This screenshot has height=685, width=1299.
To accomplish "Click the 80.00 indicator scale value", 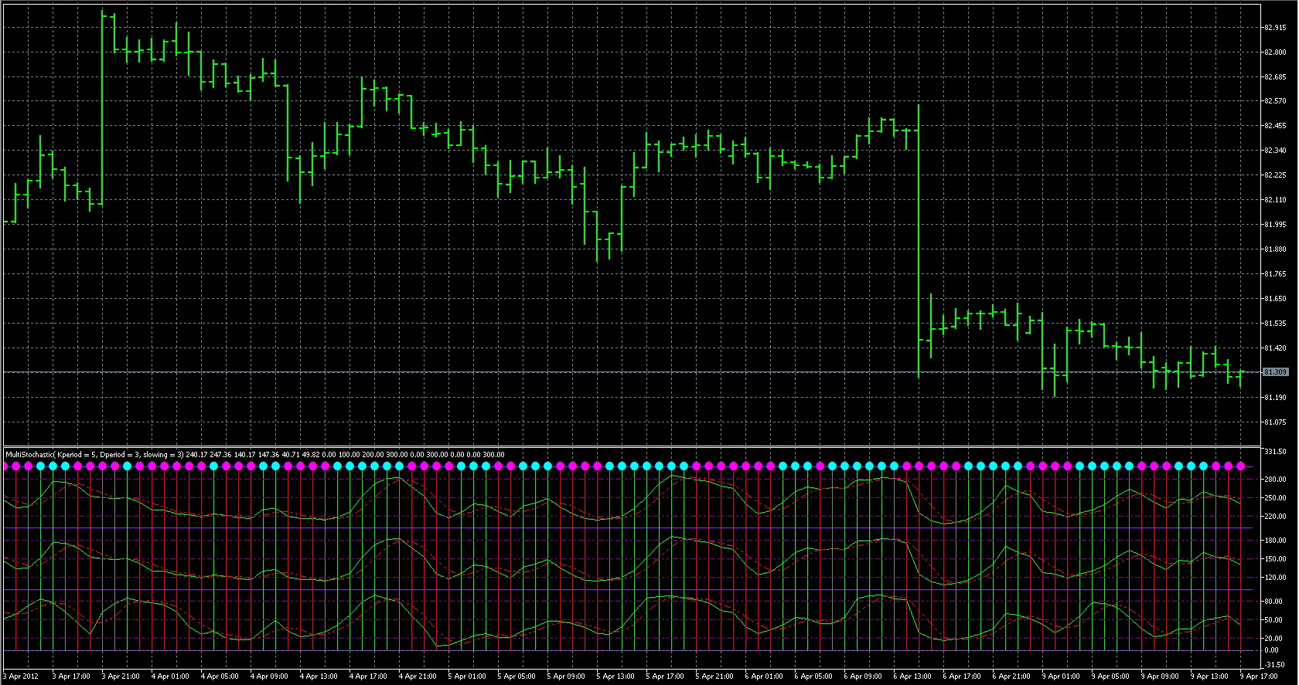I will click(1275, 602).
